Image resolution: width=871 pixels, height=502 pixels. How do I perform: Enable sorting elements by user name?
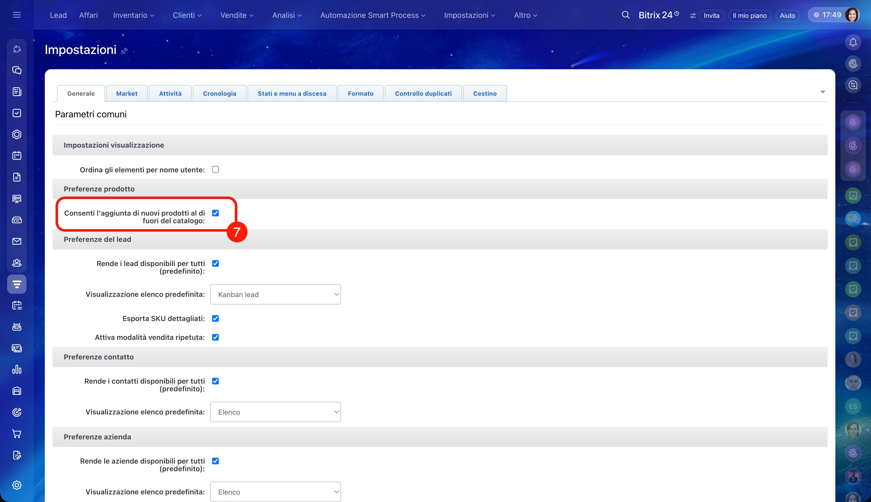click(x=215, y=169)
